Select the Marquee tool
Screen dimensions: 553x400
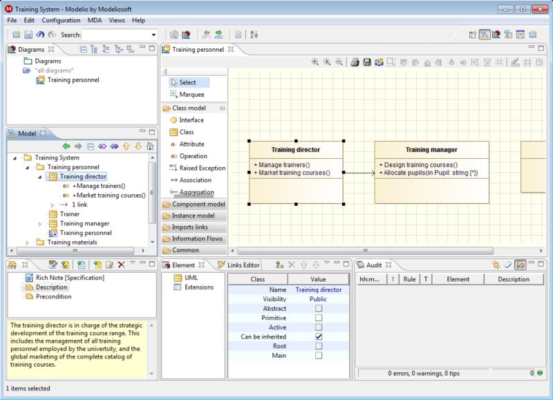(185, 95)
